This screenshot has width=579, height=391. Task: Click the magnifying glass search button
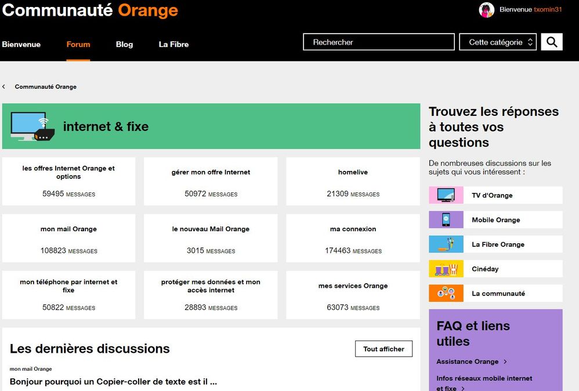pos(552,42)
